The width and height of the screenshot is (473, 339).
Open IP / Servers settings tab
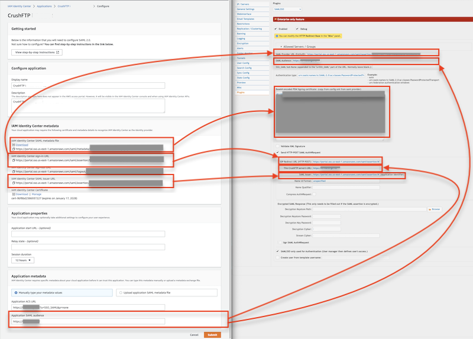(252, 4)
